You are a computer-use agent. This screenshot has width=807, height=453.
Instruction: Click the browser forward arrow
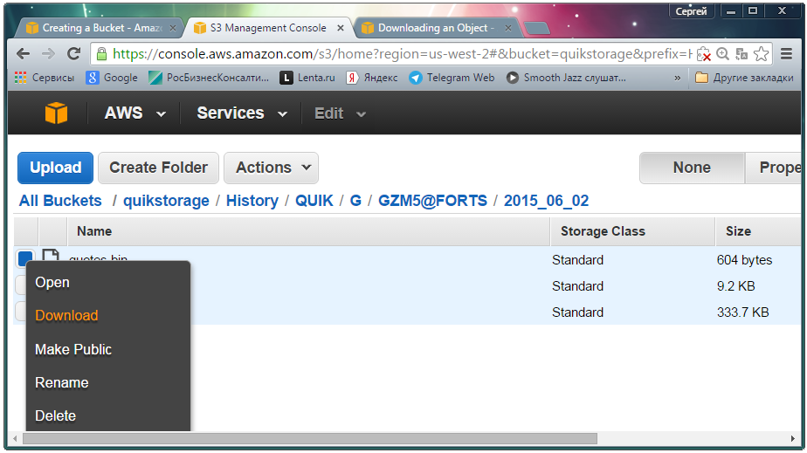tap(48, 53)
